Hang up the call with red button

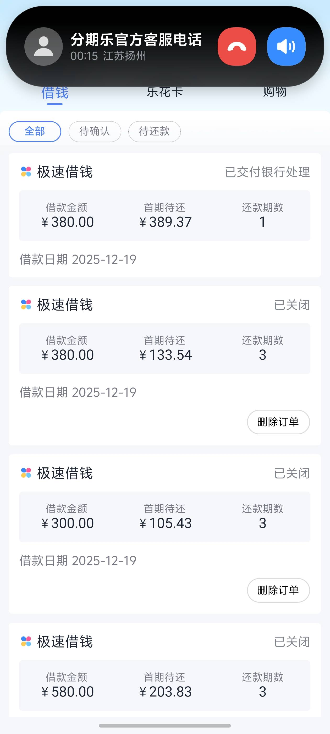pyautogui.click(x=236, y=46)
